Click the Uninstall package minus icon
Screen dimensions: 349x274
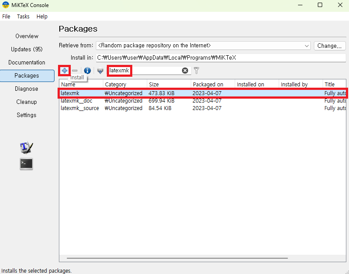[x=75, y=71]
